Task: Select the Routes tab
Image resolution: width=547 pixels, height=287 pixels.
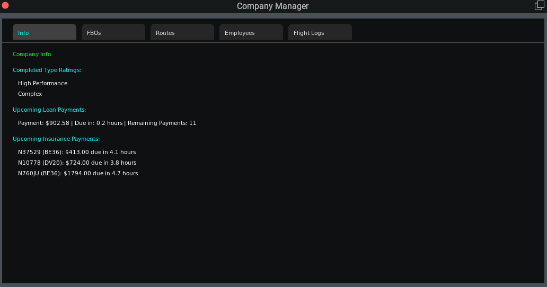Action: pyautogui.click(x=182, y=32)
